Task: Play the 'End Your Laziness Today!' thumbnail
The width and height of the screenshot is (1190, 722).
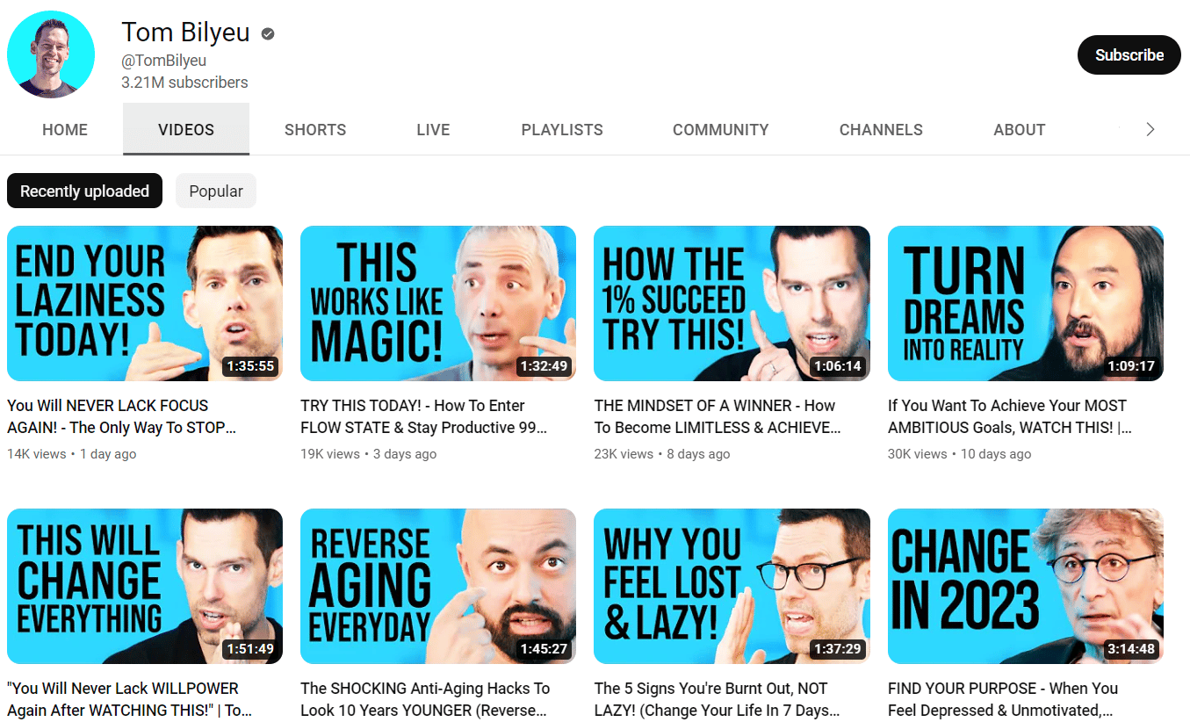Action: tap(145, 303)
